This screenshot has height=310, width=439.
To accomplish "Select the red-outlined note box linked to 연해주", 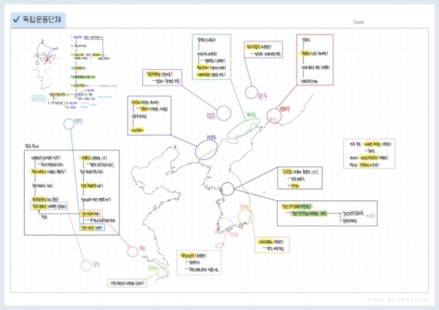I will coord(315,60).
